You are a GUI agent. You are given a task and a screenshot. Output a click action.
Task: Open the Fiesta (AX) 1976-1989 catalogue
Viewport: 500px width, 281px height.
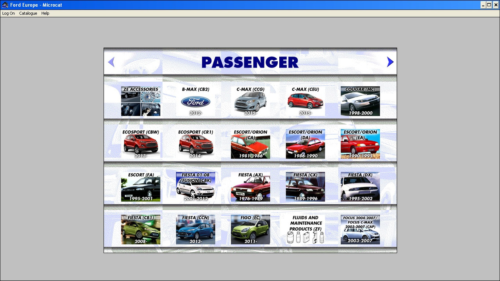pos(250,187)
